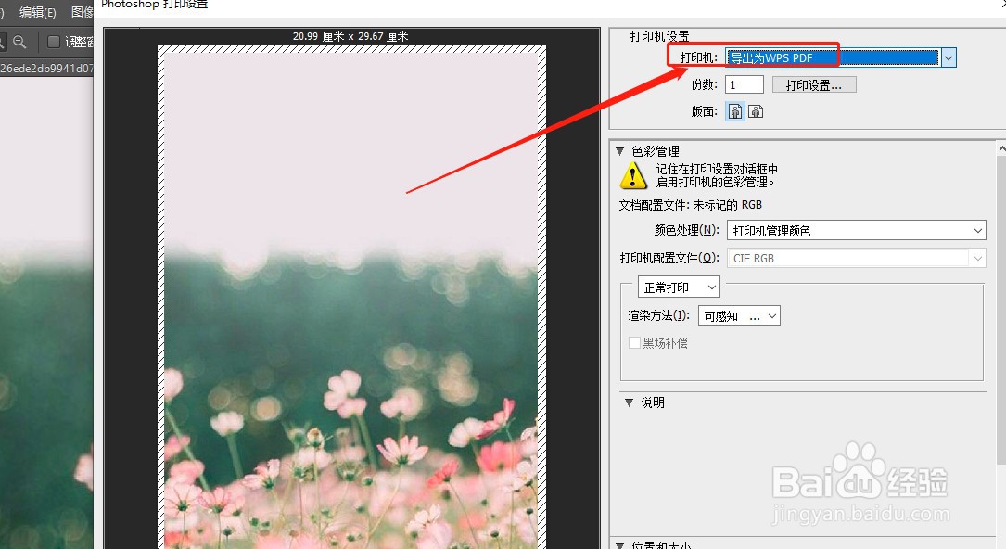The width and height of the screenshot is (1006, 549).
Task: Open the 打印机配置文件 CIE RGB dropdown
Action: coord(856,258)
